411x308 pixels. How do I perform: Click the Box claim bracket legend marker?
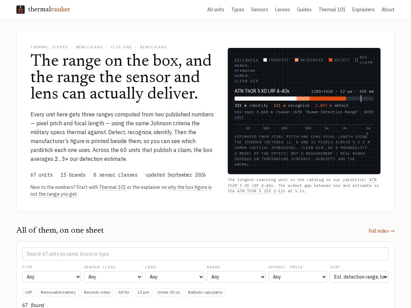click(356, 60)
